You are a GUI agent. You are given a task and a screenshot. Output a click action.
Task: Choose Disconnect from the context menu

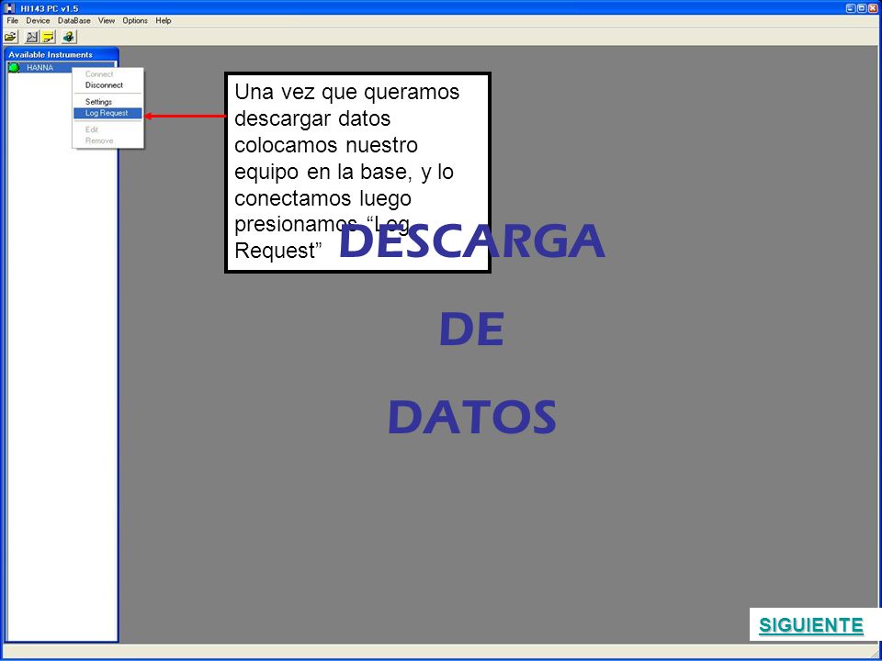coord(107,85)
